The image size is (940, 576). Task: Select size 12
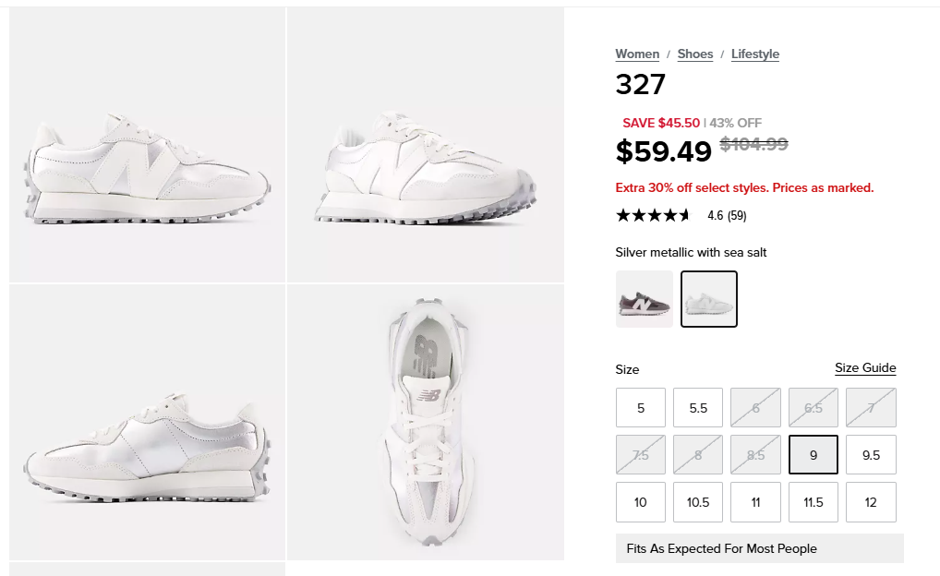pos(871,502)
